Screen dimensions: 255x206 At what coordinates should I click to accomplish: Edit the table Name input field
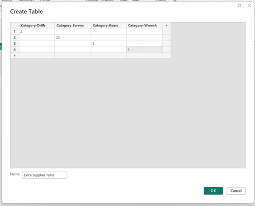45,175
